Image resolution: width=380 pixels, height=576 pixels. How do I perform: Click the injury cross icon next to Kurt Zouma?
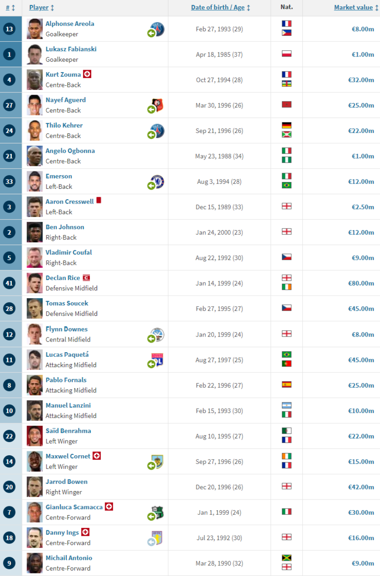click(87, 74)
